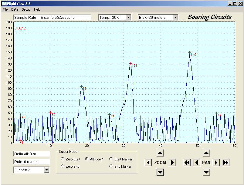Click the Soaring Circuits logo text

pyautogui.click(x=210, y=17)
